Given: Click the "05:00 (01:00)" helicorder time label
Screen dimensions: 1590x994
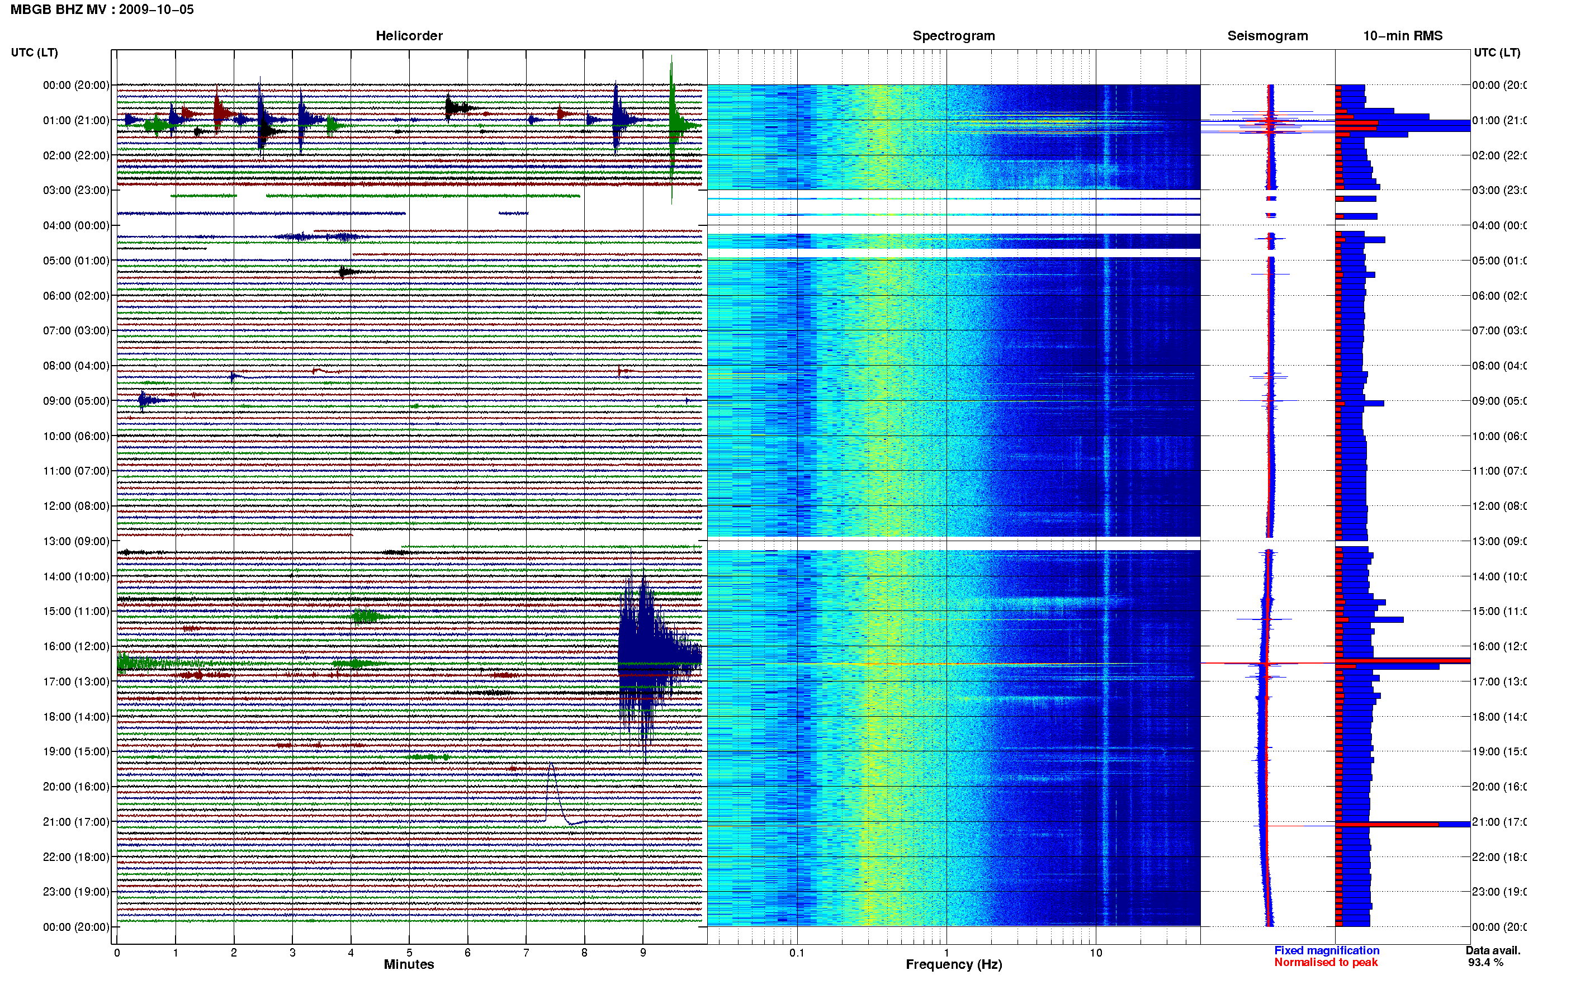Looking at the screenshot, I should tap(76, 261).
